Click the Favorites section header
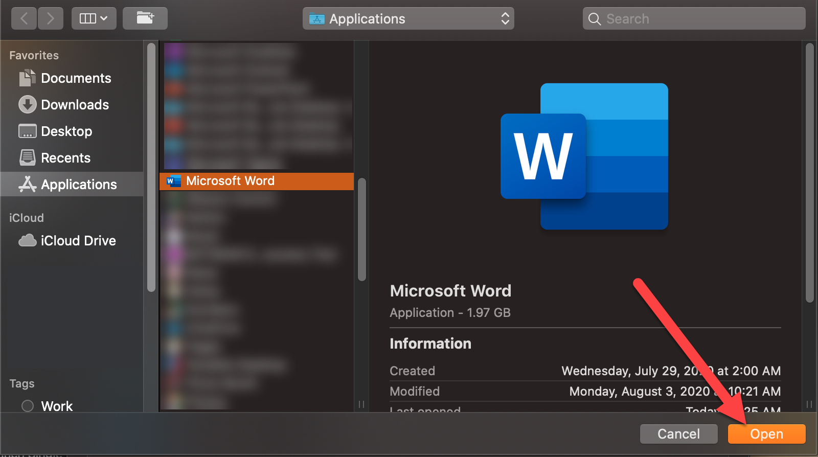This screenshot has width=818, height=457. click(34, 55)
